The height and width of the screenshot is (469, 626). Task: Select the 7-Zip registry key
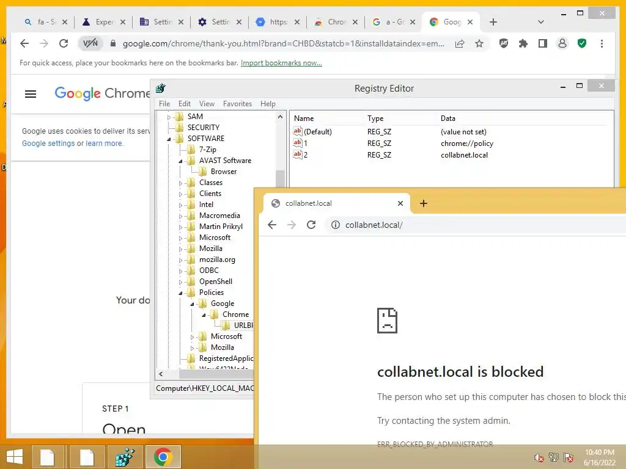pos(208,150)
